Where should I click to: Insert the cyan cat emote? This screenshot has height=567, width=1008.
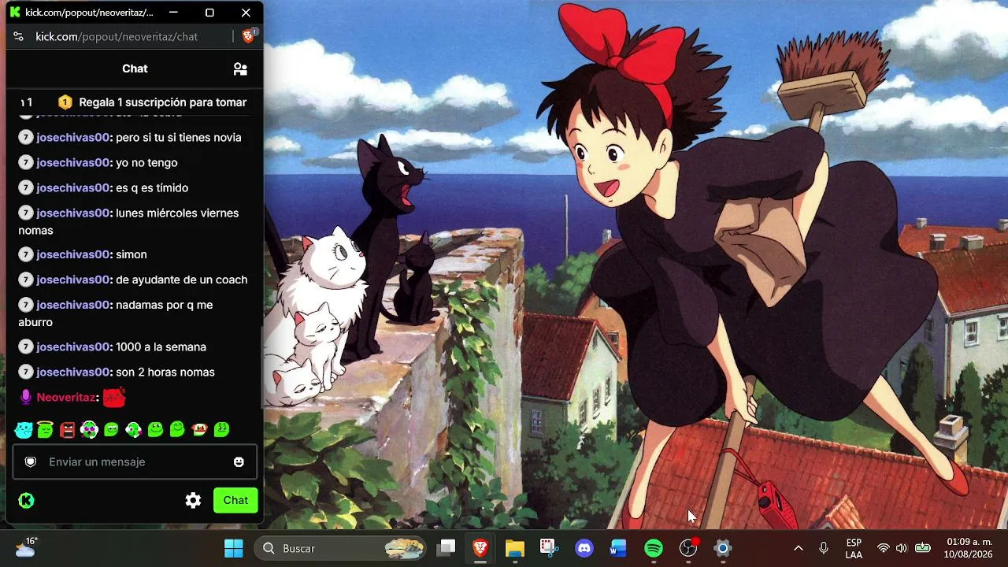(x=24, y=429)
